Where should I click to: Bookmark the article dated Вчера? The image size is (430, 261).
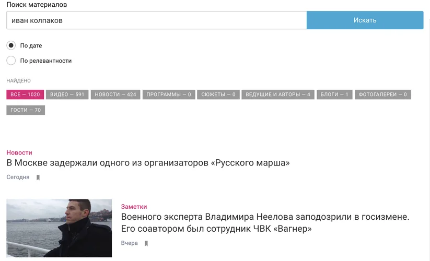pyautogui.click(x=146, y=243)
